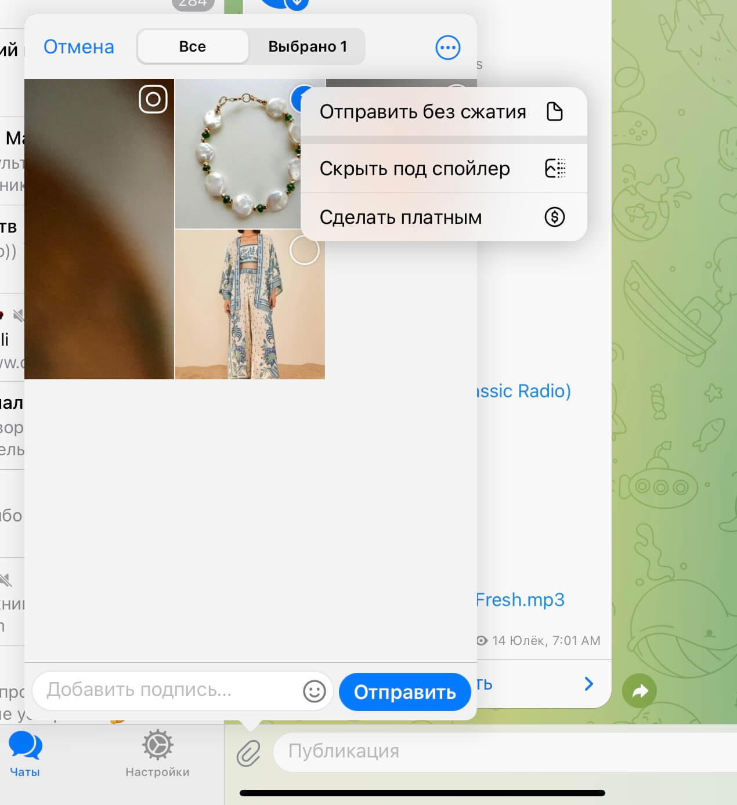The height and width of the screenshot is (805, 737).
Task: Click the dollar icon for paid media
Action: [554, 217]
